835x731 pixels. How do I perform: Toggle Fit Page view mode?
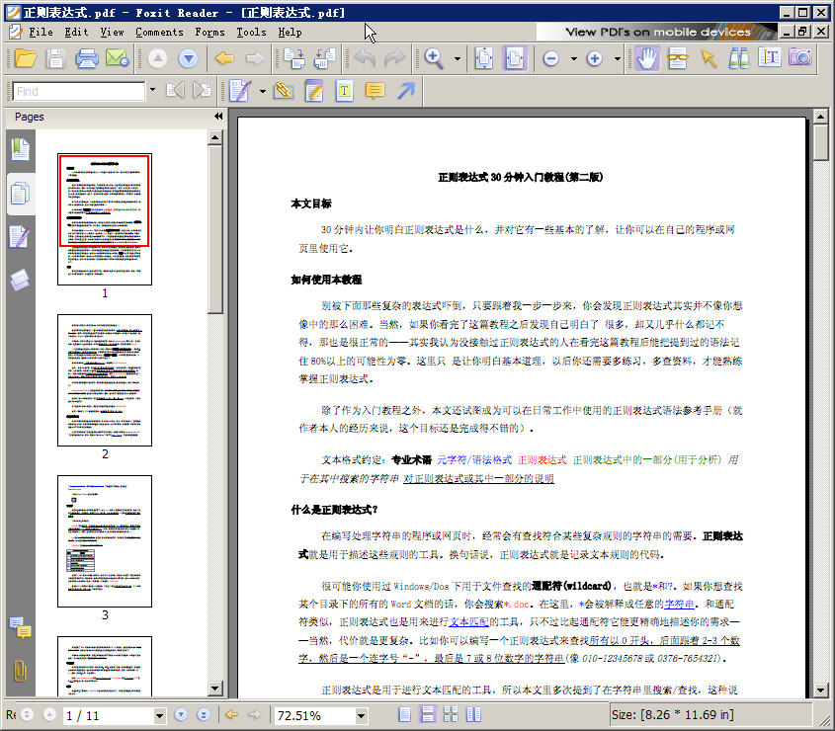[x=484, y=58]
